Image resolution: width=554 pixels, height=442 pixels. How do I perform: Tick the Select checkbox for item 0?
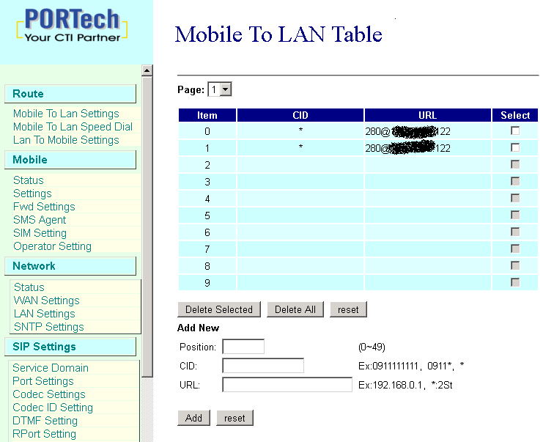(515, 130)
